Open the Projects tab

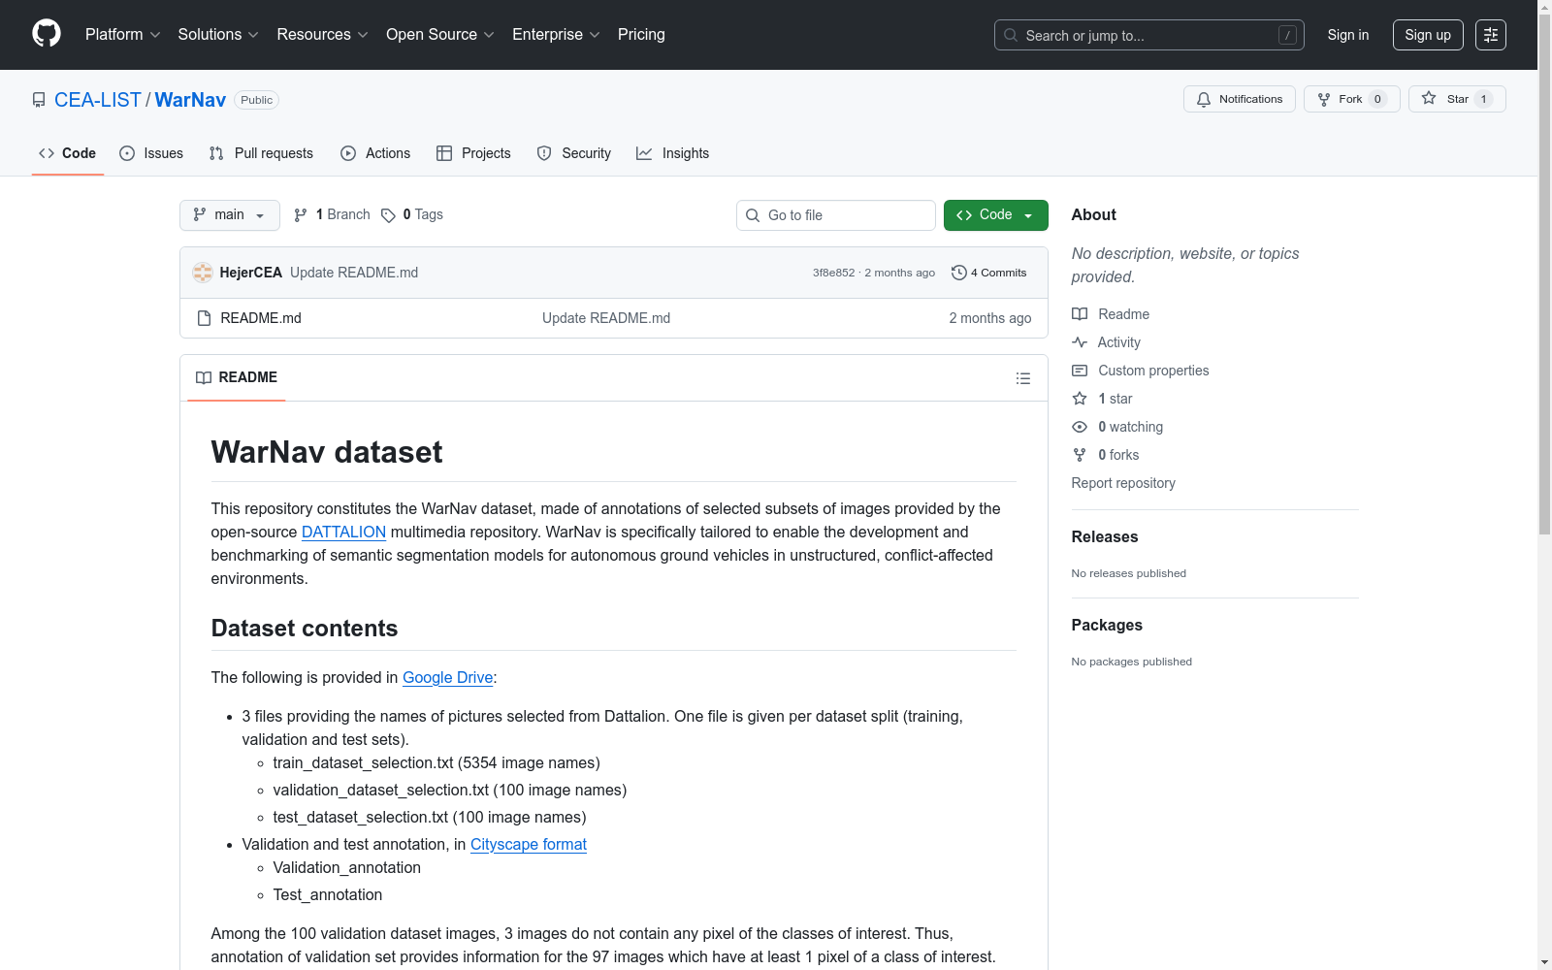click(x=473, y=153)
